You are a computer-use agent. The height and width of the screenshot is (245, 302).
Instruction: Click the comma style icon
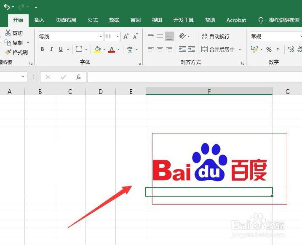(278, 49)
